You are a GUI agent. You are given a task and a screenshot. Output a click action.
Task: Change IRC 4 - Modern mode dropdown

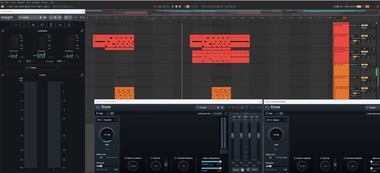click(276, 120)
